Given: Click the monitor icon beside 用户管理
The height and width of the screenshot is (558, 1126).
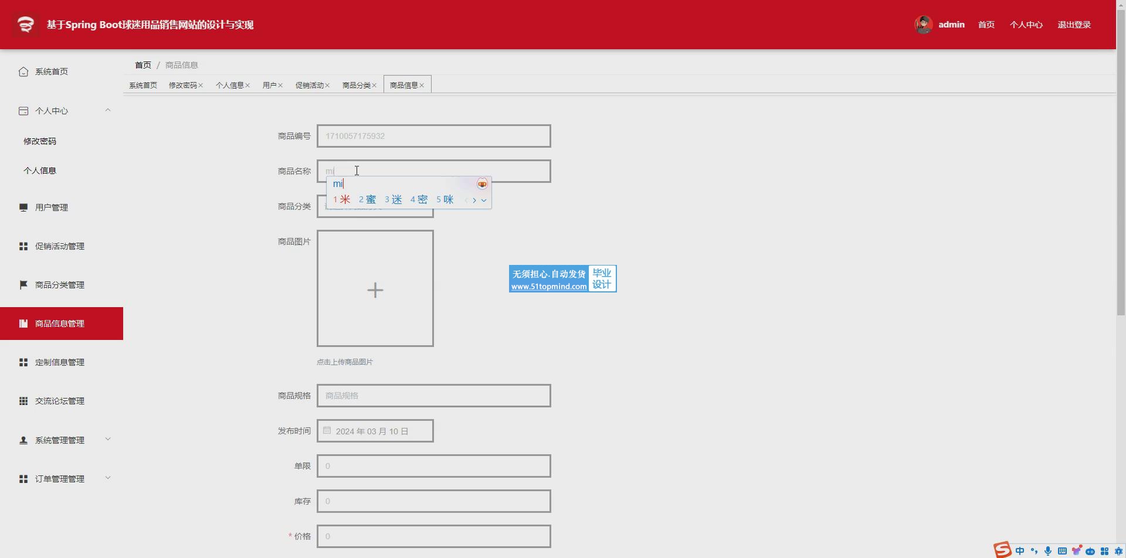Looking at the screenshot, I should [23, 207].
